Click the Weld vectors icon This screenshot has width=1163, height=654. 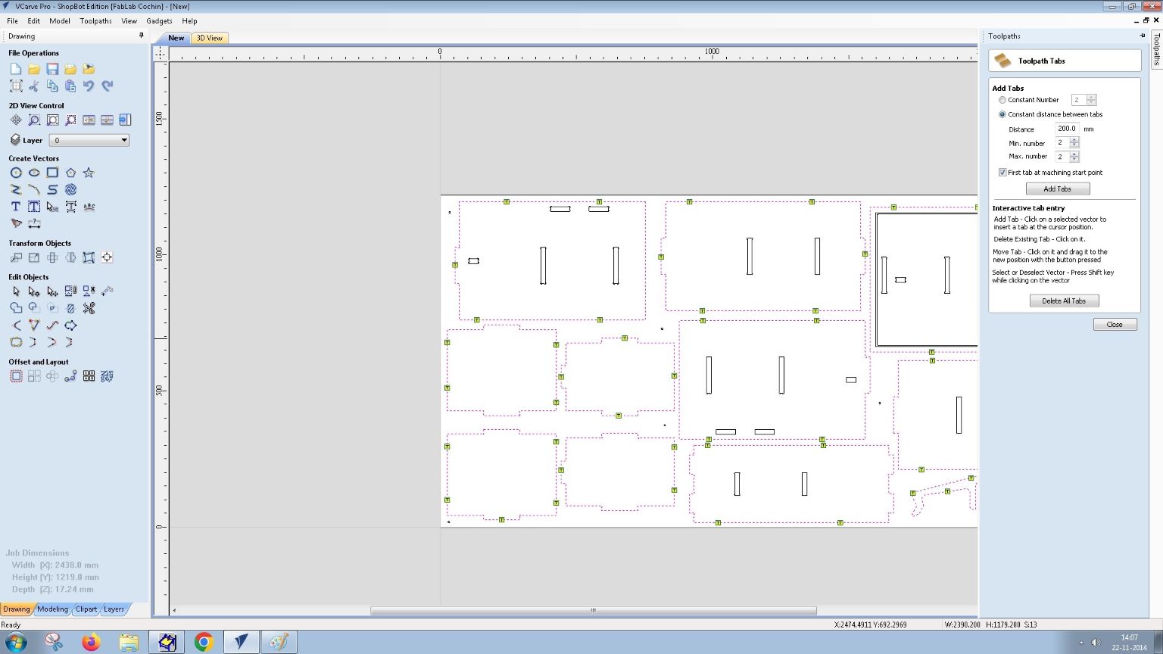(16, 308)
